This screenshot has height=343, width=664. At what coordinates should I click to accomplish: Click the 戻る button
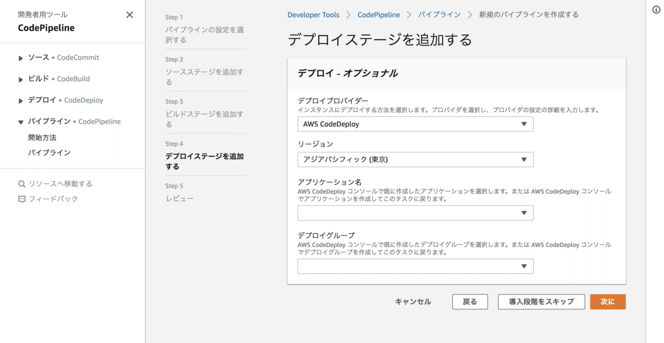tap(470, 302)
